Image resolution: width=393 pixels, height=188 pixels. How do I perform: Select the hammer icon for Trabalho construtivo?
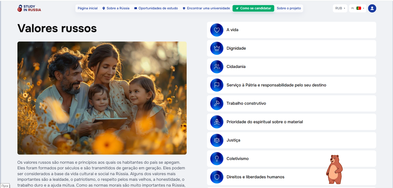click(x=217, y=103)
